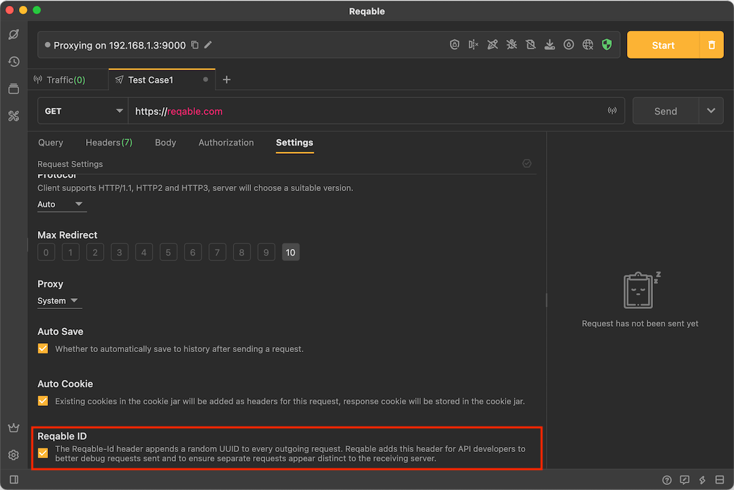Click the Send request button

pos(666,111)
